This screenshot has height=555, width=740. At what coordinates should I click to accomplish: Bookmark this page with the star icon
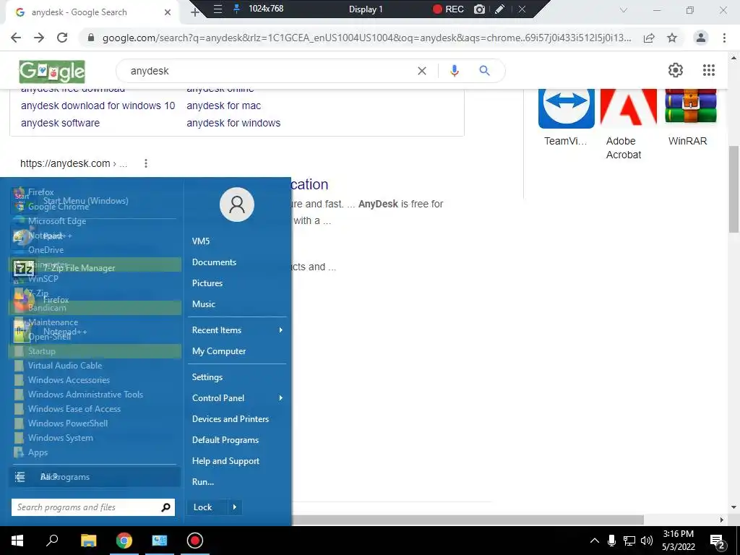point(672,38)
